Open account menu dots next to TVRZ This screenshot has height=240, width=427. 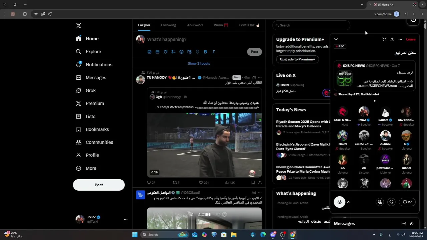pyautogui.click(x=126, y=219)
